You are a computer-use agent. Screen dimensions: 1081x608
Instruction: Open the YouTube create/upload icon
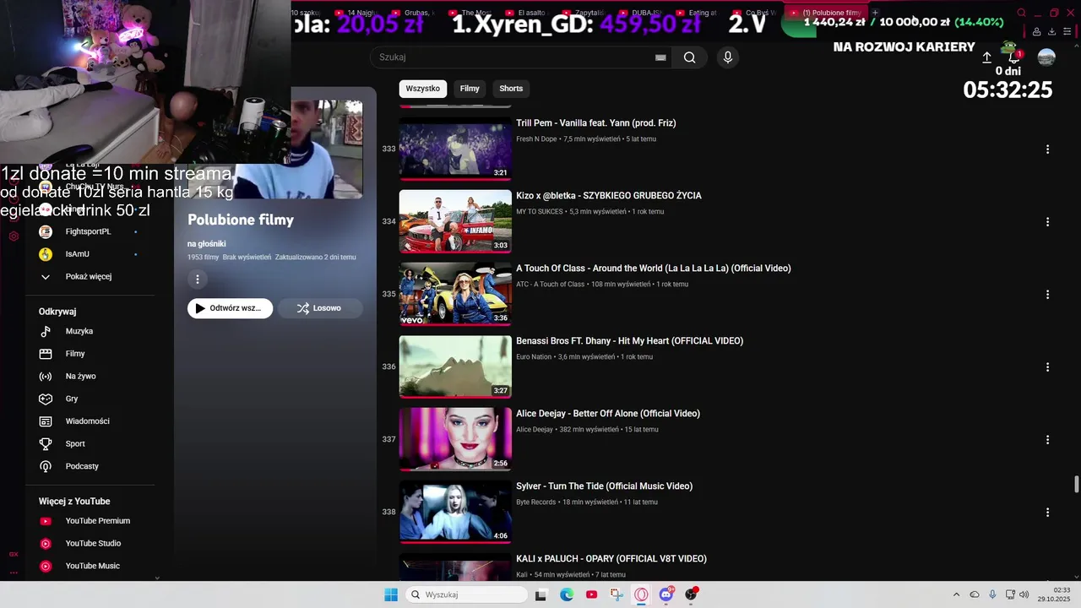(x=986, y=57)
